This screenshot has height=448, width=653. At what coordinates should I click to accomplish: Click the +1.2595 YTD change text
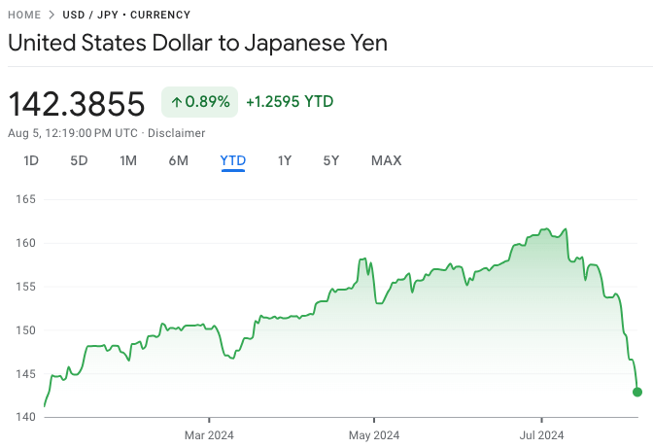pos(290,101)
